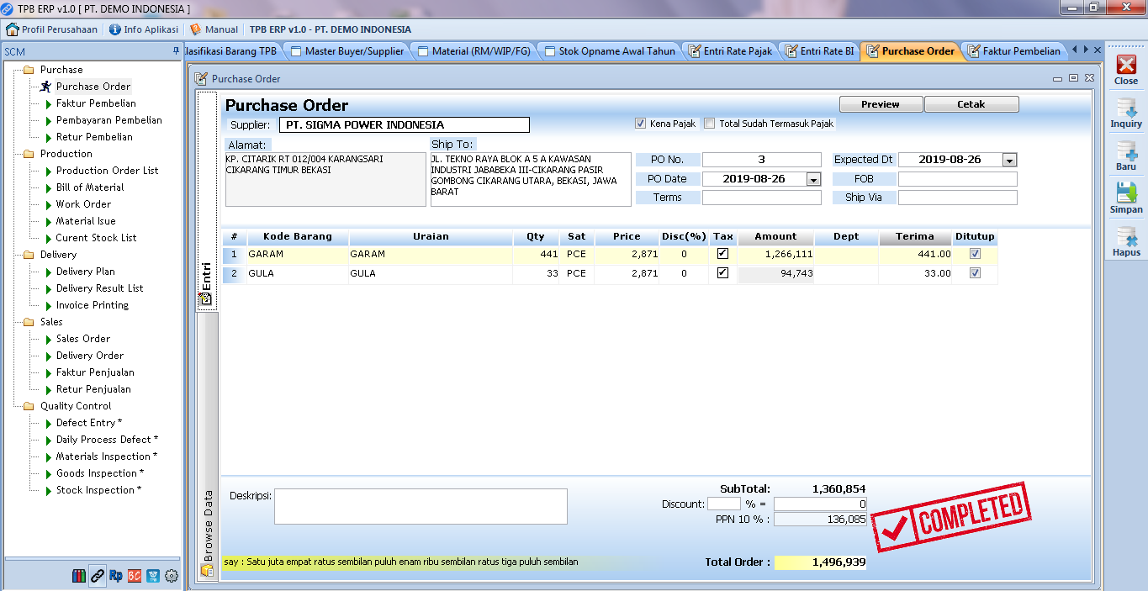Toggle the Kena Pajak checkbox
This screenshot has width=1148, height=591.
pos(641,124)
